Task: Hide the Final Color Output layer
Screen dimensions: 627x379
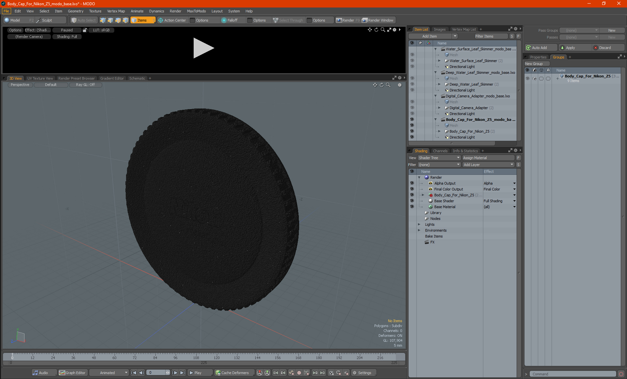Action: pyautogui.click(x=412, y=189)
